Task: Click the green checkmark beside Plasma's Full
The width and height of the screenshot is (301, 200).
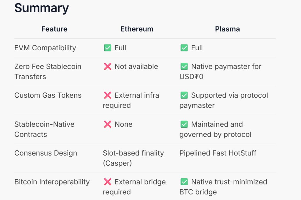Action: (x=184, y=48)
